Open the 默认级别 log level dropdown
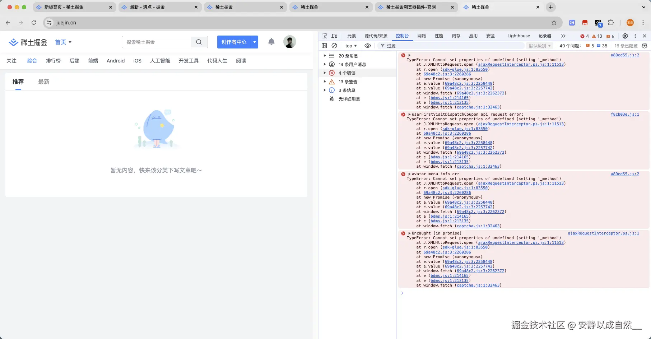 [540, 46]
